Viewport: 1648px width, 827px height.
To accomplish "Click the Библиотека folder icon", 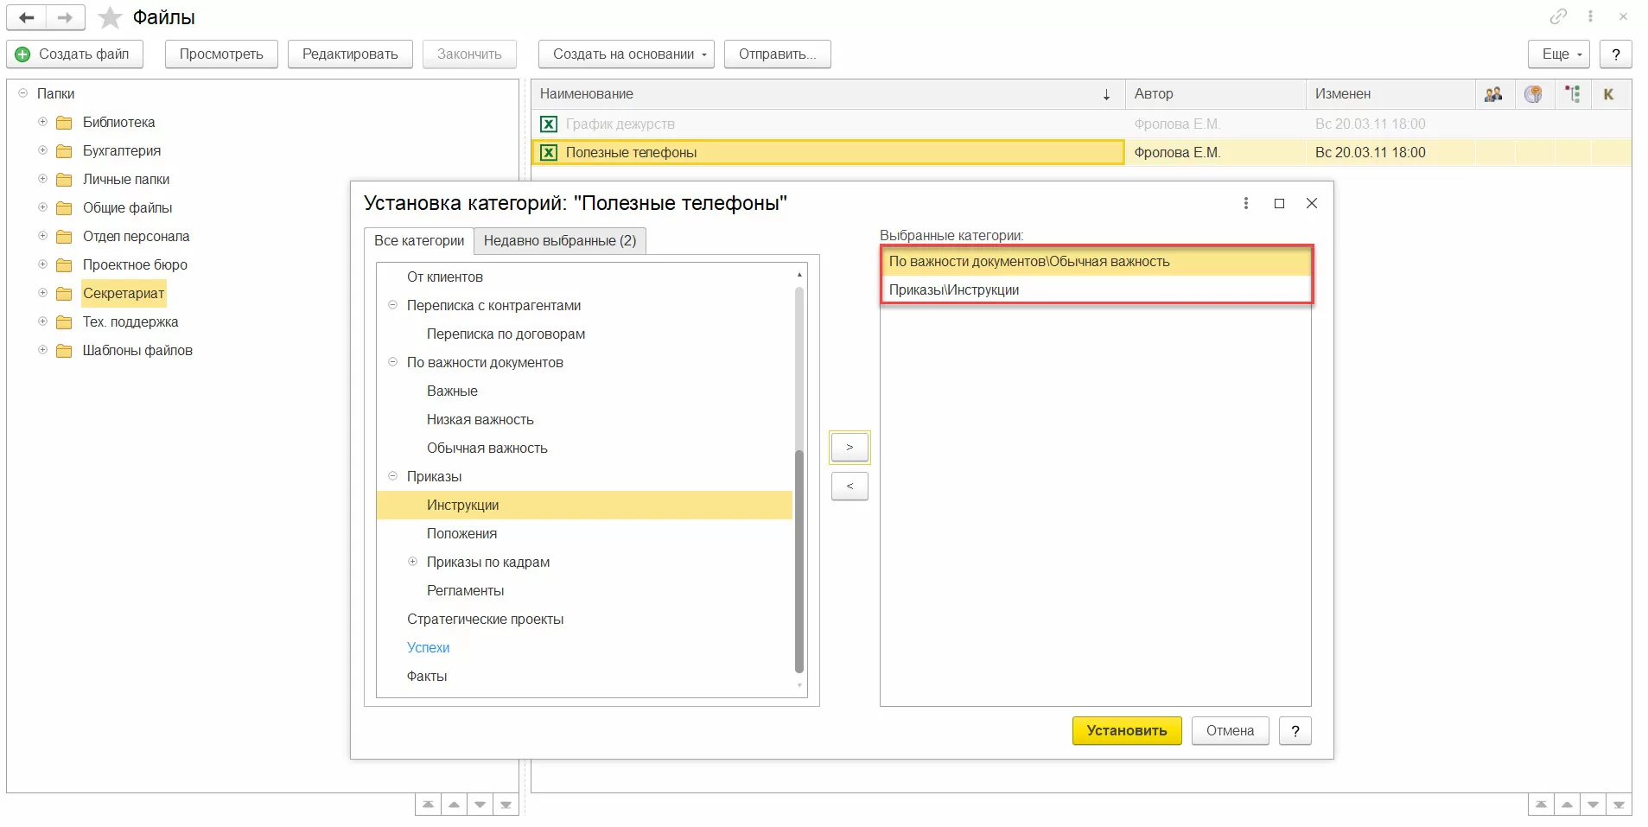I will coord(64,123).
